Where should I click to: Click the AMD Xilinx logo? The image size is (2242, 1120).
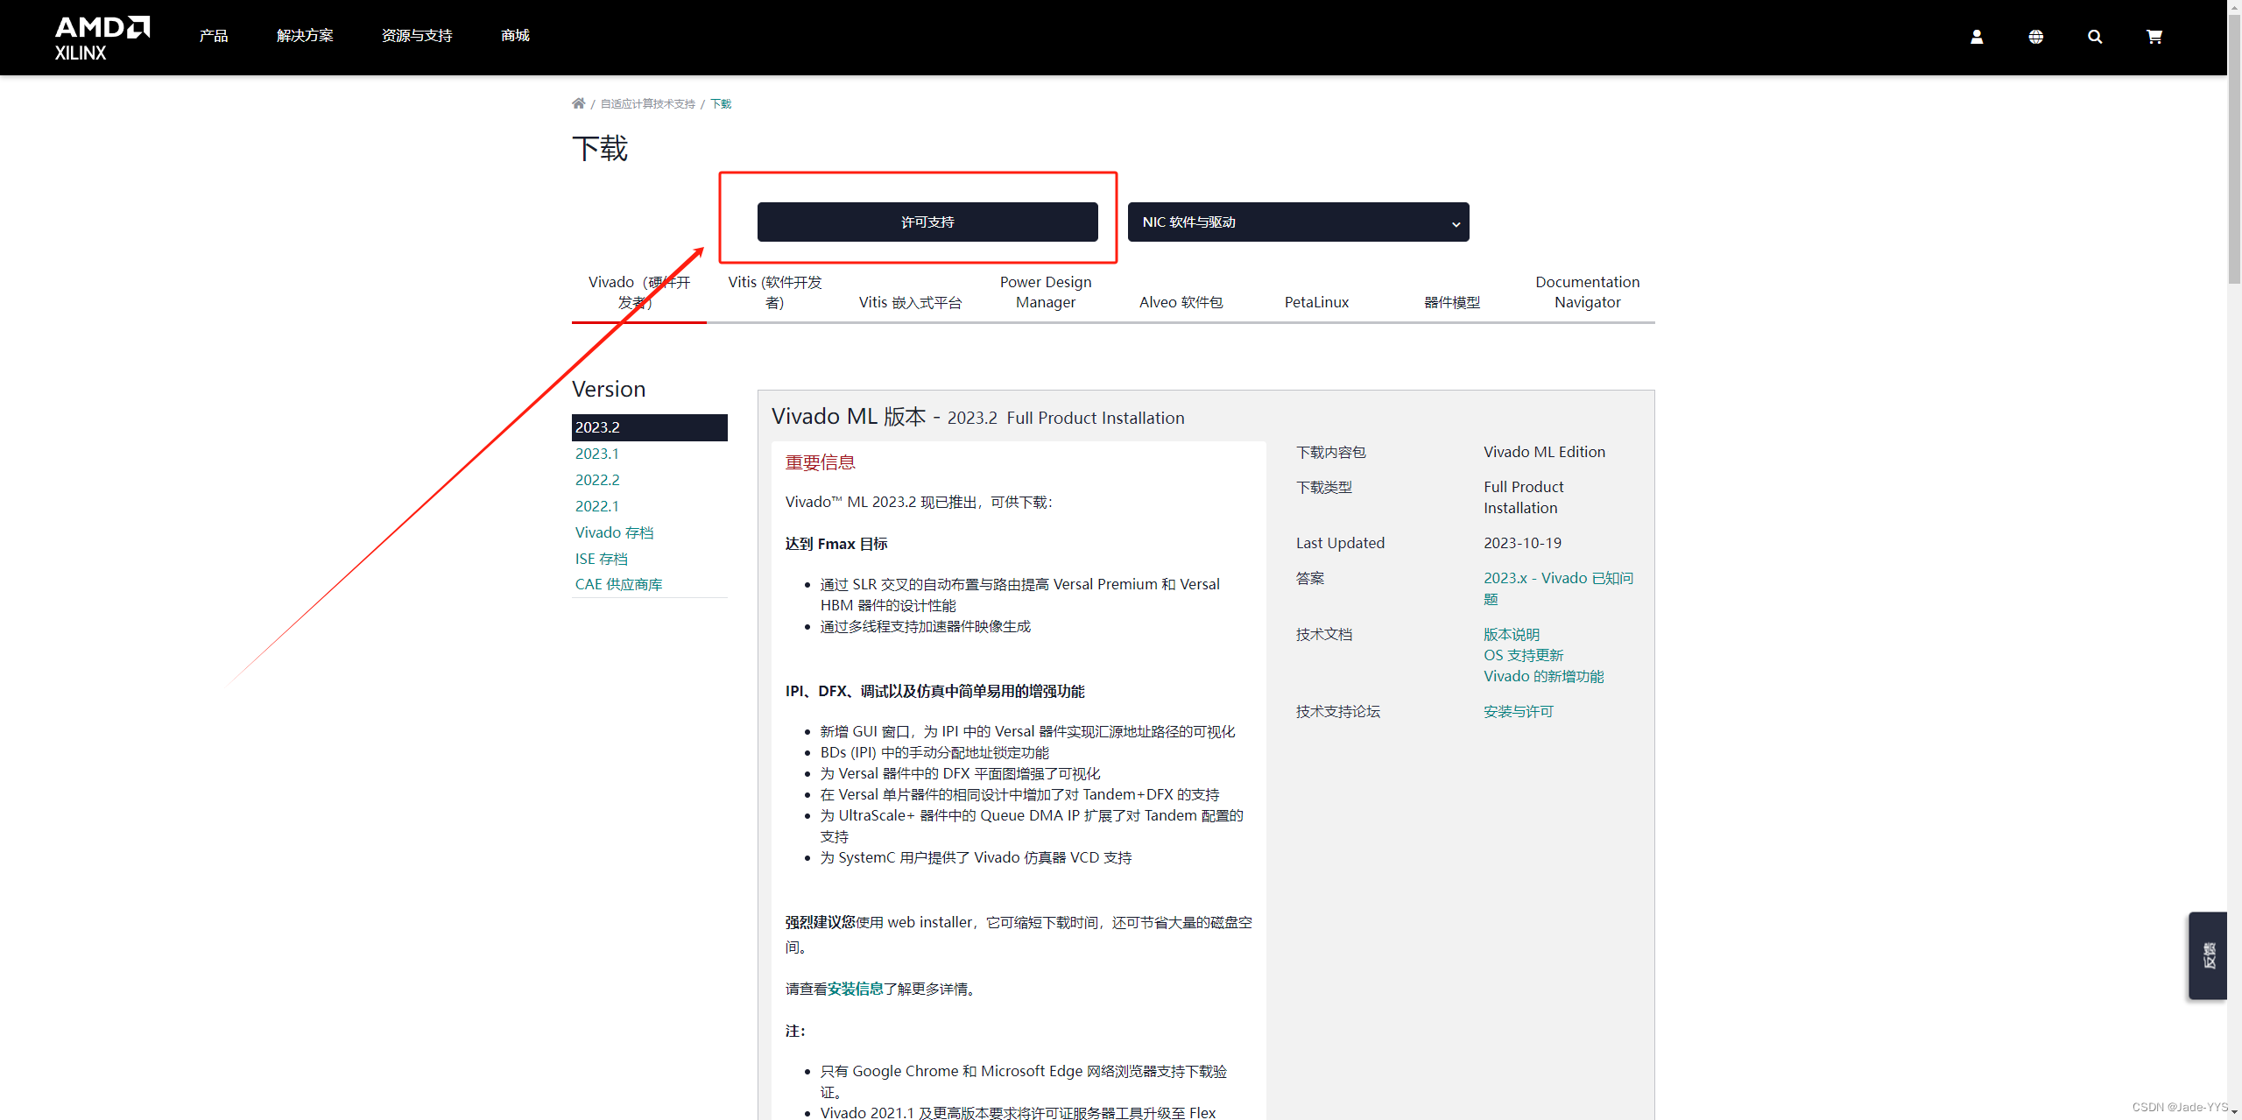click(102, 38)
